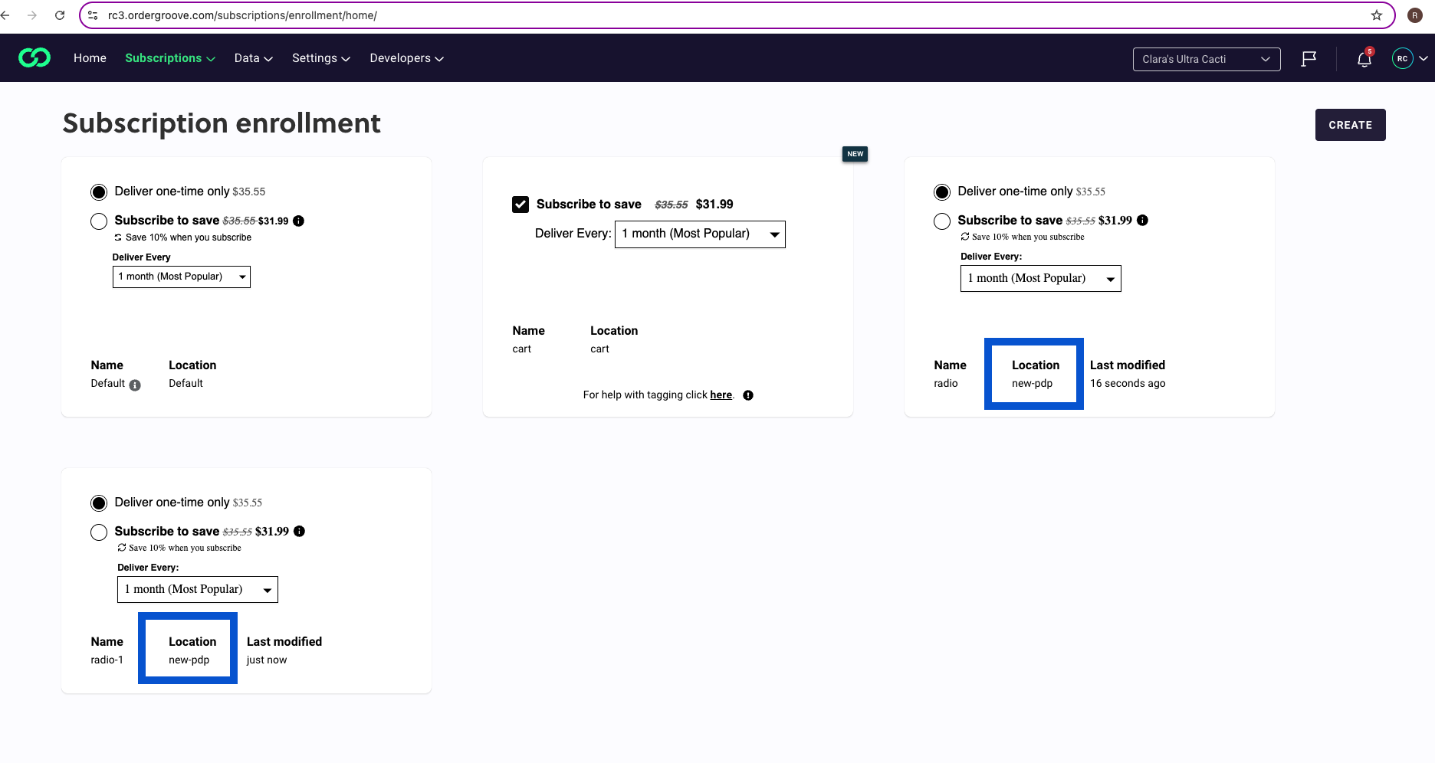Click the Ordergroove logo icon
The width and height of the screenshot is (1435, 763).
coord(34,58)
